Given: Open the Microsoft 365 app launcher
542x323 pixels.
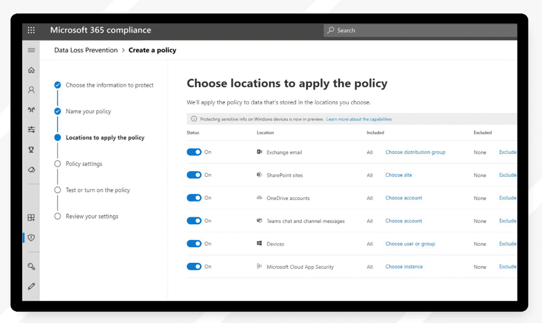Looking at the screenshot, I should (x=31, y=30).
